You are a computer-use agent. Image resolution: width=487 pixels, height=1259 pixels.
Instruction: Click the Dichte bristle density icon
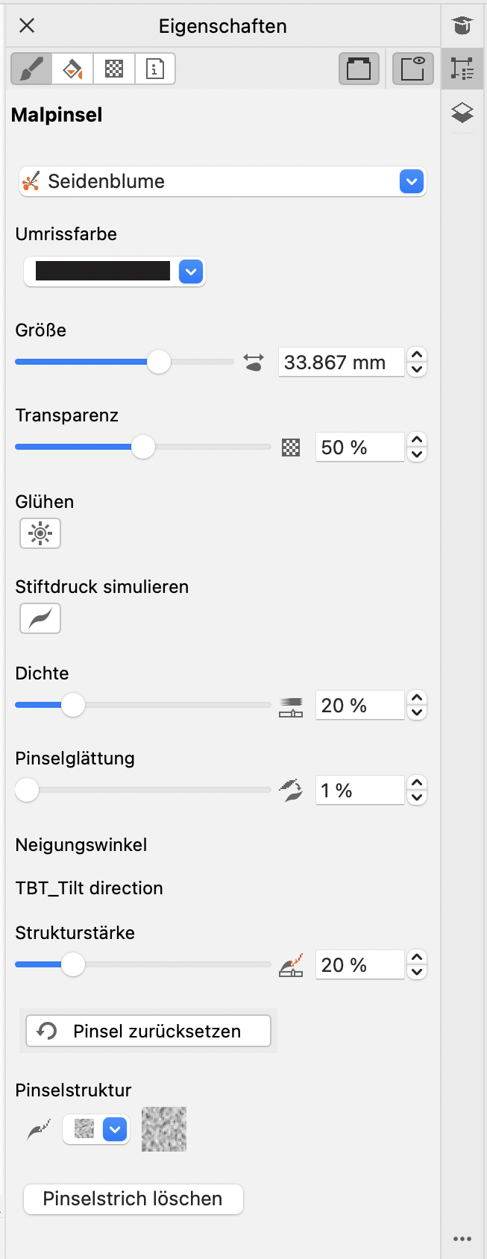click(291, 706)
